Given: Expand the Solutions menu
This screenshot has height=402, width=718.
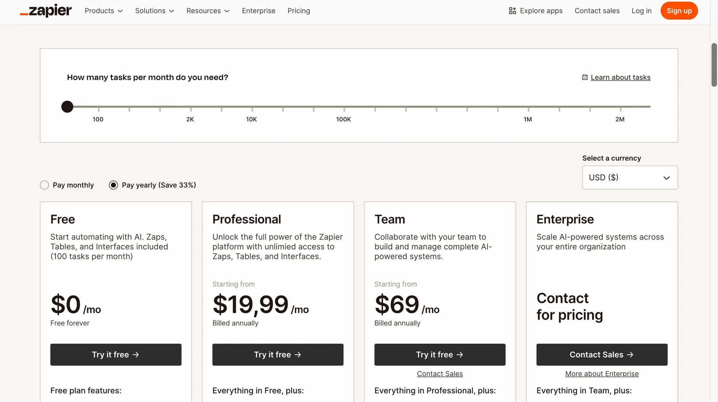Looking at the screenshot, I should (x=155, y=11).
